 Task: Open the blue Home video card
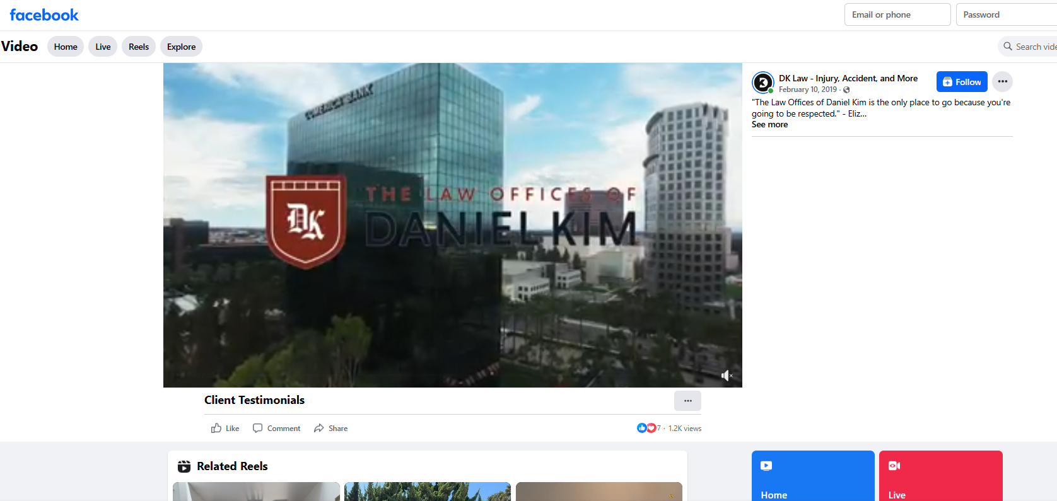[x=813, y=476]
